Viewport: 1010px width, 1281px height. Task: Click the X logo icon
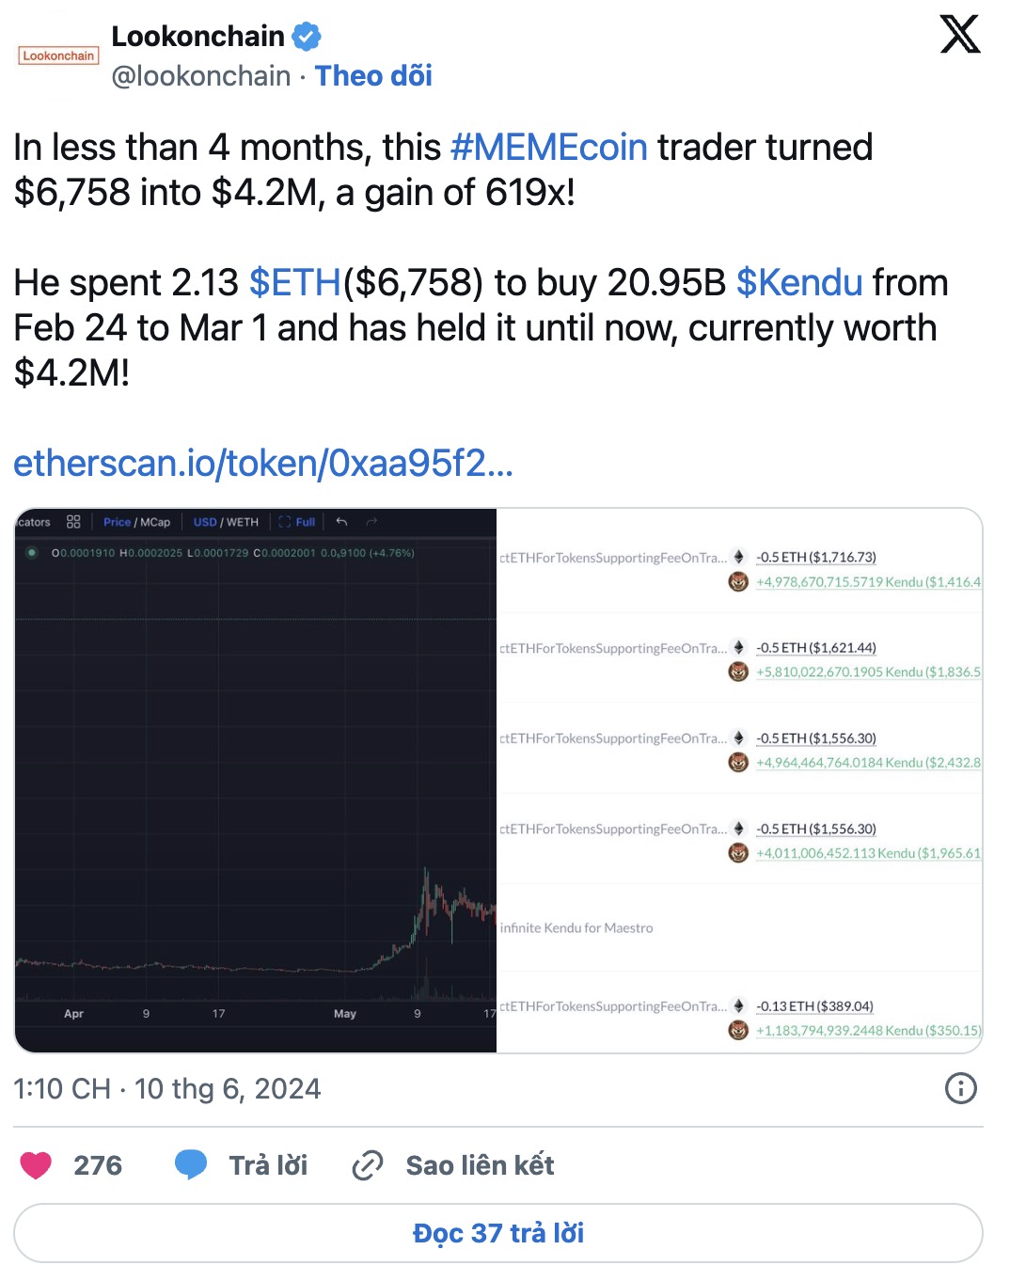[960, 35]
